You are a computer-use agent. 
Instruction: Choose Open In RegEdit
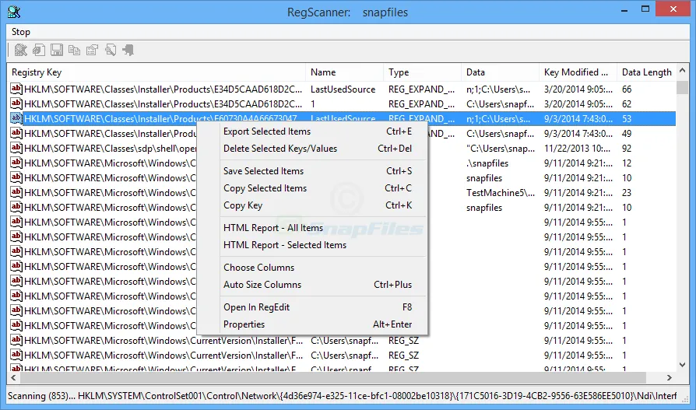point(312,307)
